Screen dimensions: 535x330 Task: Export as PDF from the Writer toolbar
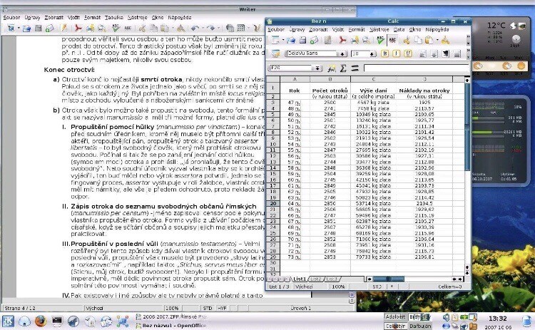78,29
